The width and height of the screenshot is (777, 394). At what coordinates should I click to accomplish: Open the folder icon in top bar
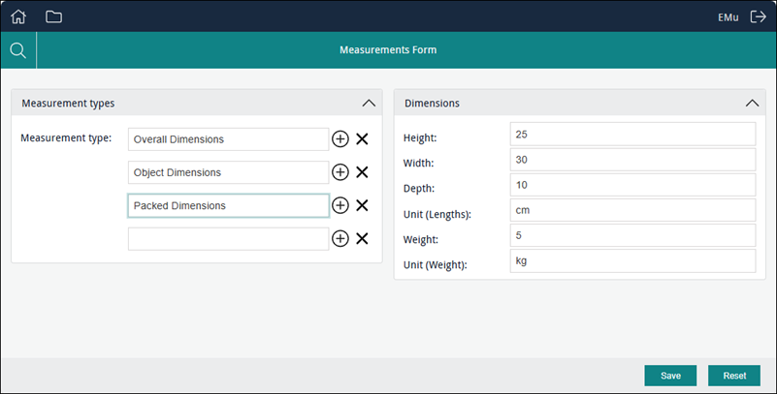click(x=53, y=16)
